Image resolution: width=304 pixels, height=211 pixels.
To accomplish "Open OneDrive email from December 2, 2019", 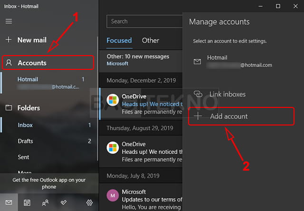I will [x=141, y=104].
